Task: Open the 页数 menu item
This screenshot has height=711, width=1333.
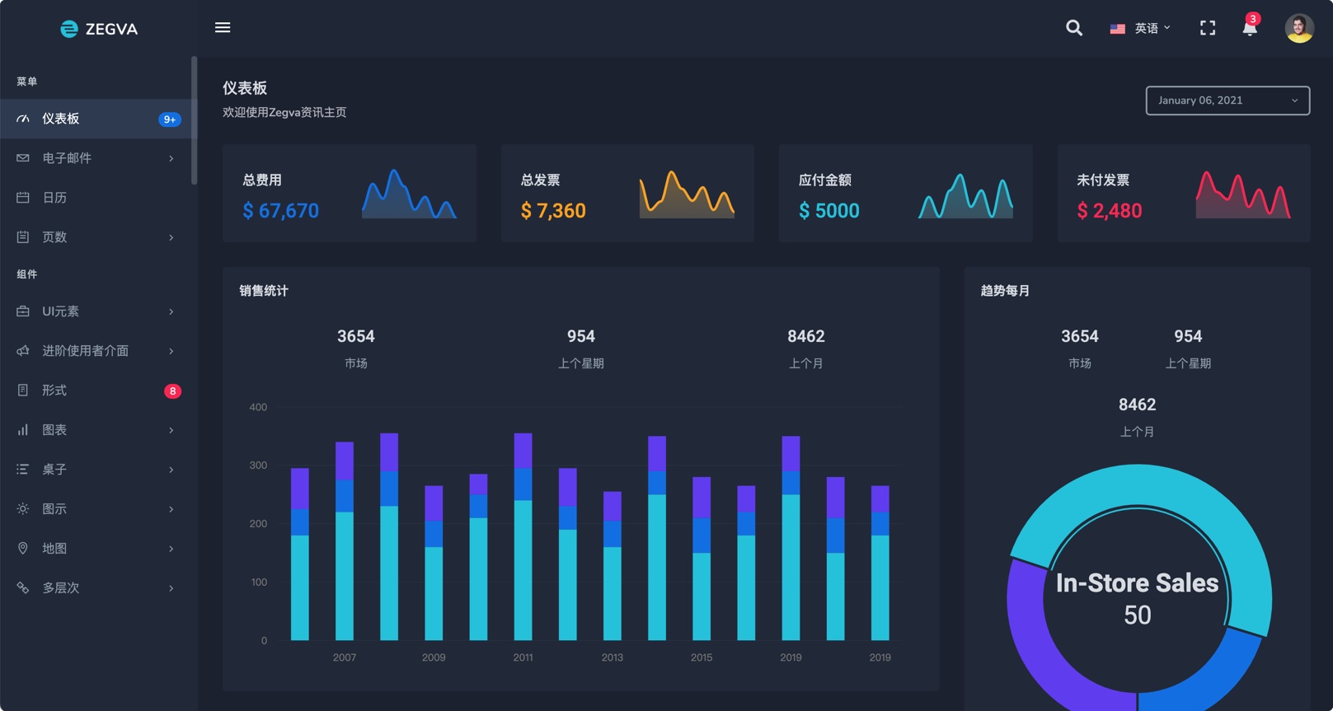Action: pos(98,237)
